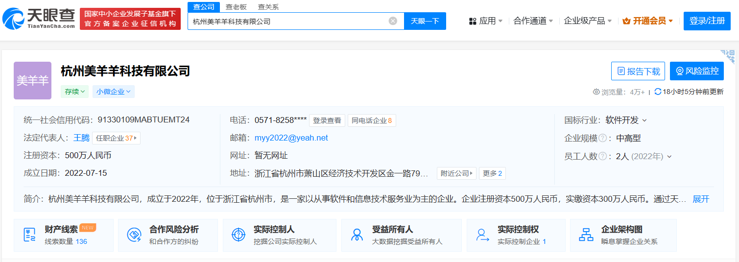Click the 风险监控 button
Viewport: 739px width, 262px height.
point(696,71)
